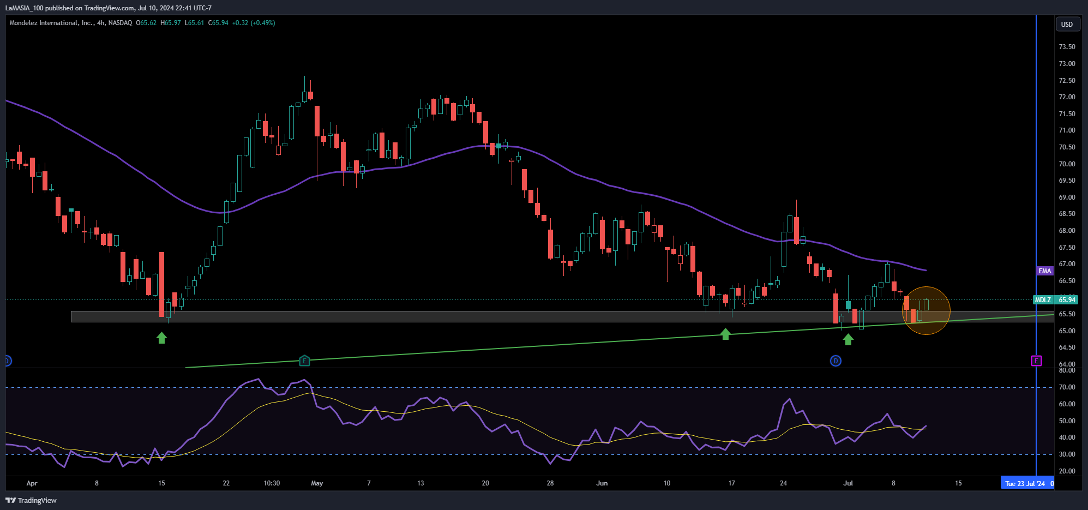Click the magenta upcoming earnings 'E' marker
The image size is (1088, 510).
tap(1036, 361)
